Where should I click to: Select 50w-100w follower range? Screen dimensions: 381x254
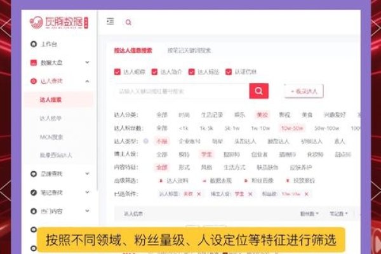pos(327,128)
